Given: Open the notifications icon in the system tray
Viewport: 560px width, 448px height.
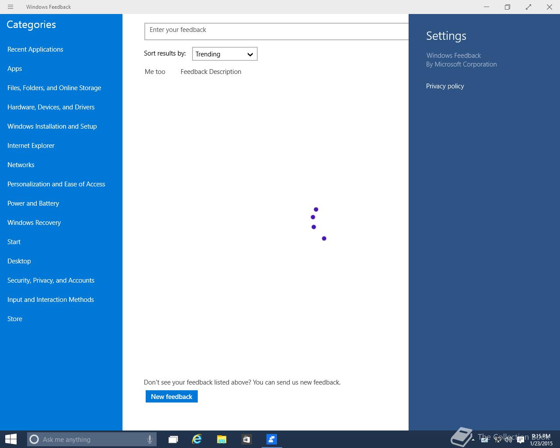Looking at the screenshot, I should pyautogui.click(x=521, y=440).
